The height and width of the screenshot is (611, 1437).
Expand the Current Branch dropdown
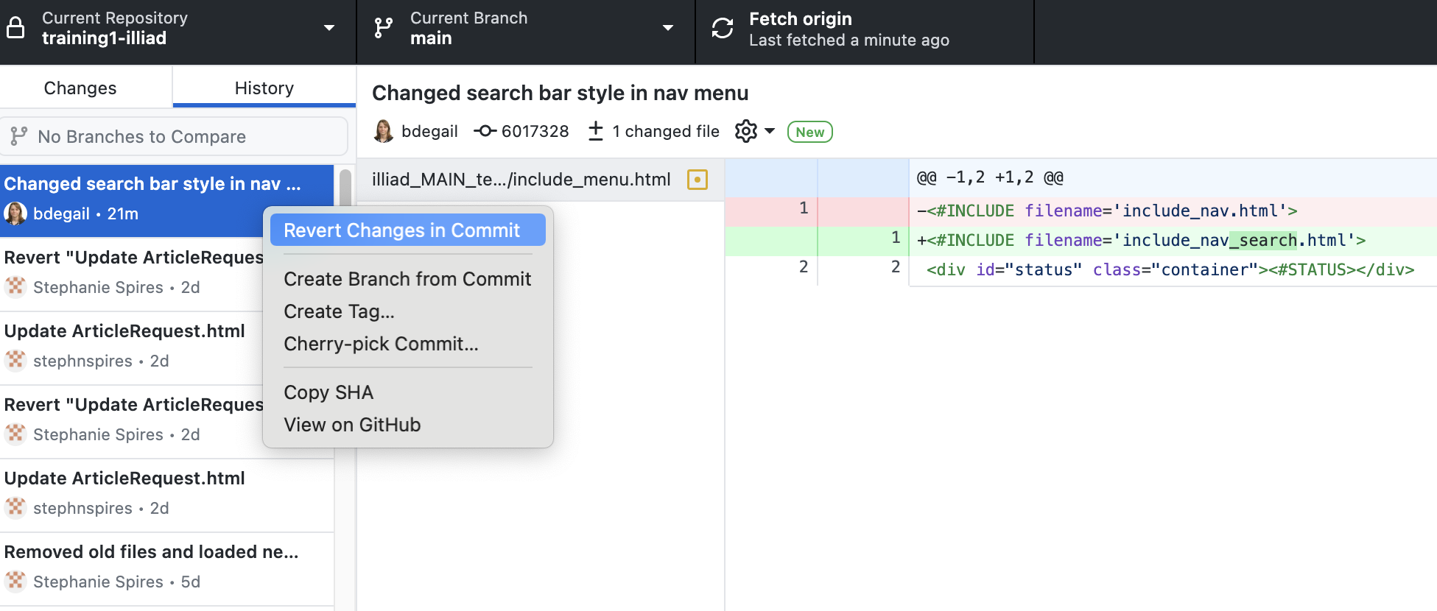click(x=667, y=28)
